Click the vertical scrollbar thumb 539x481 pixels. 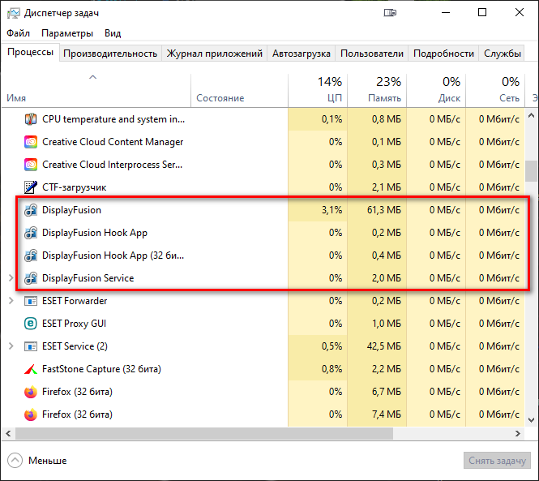point(532,171)
